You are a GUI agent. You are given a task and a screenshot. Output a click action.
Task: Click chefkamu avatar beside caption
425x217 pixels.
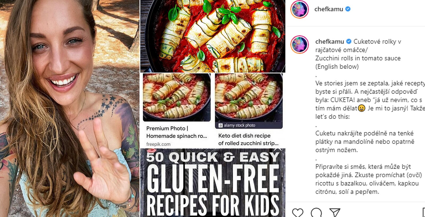[x=300, y=45]
